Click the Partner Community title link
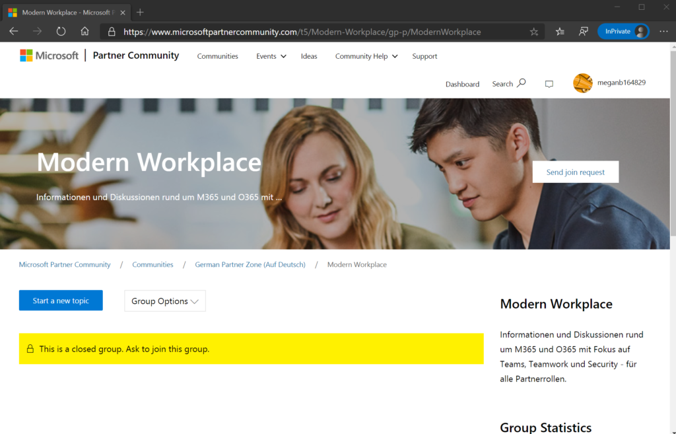The width and height of the screenshot is (676, 434). pos(136,55)
